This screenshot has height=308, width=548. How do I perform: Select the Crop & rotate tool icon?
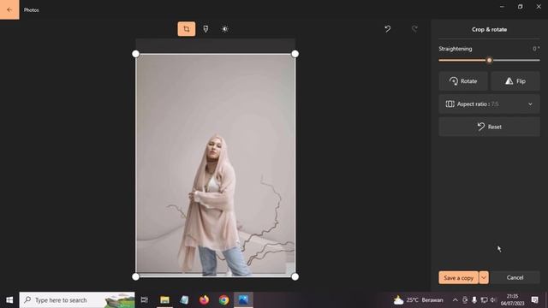pos(187,29)
